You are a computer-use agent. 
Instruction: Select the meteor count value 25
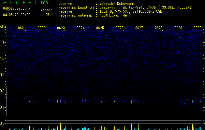click(47, 15)
